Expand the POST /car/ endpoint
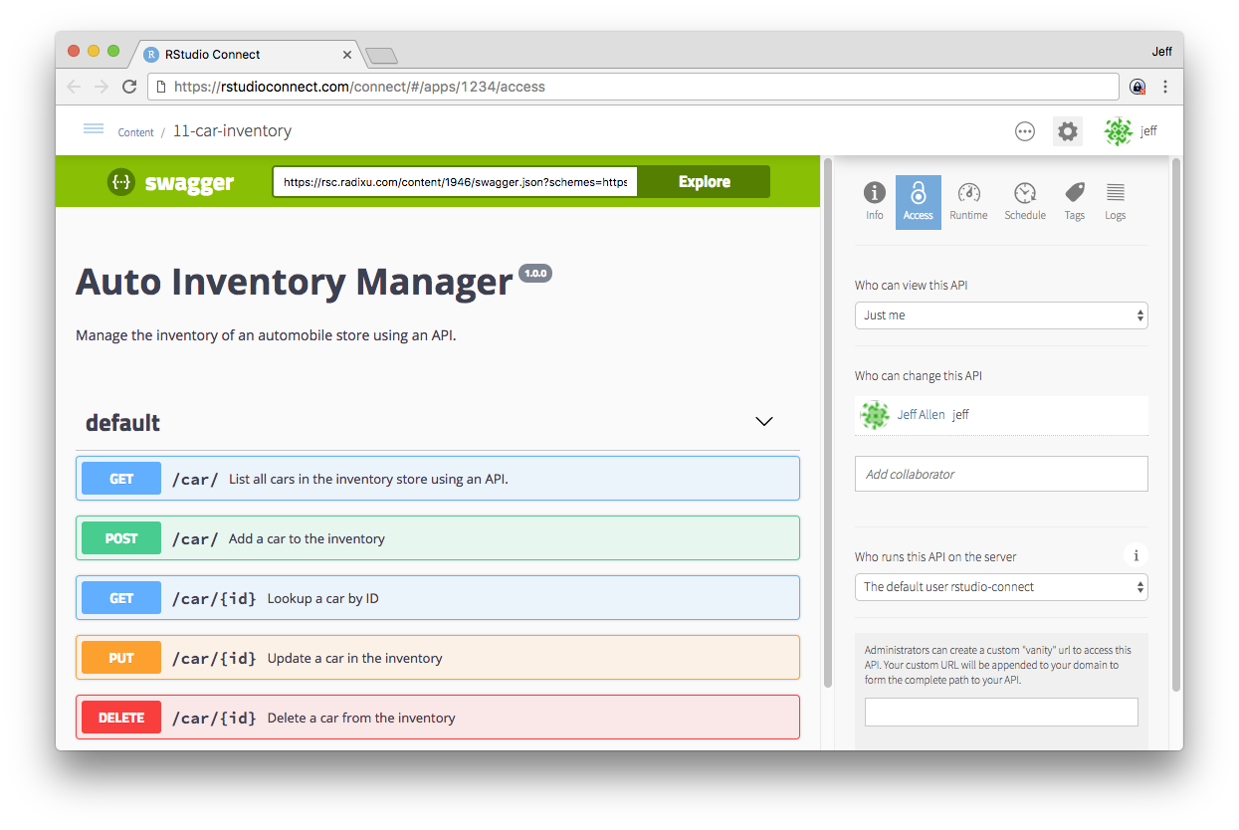1239x830 pixels. (x=438, y=538)
